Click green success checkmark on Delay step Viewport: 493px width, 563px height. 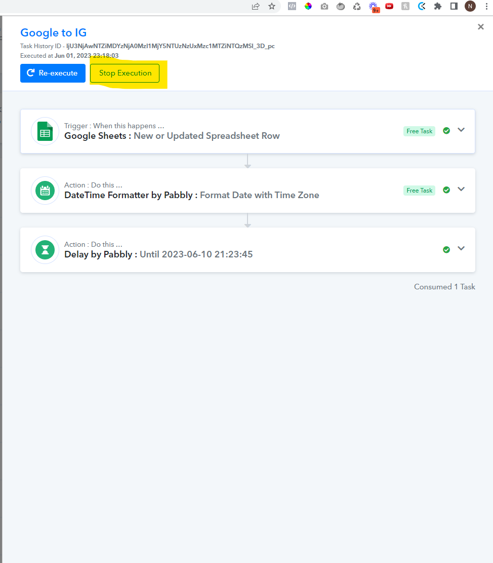tap(446, 249)
